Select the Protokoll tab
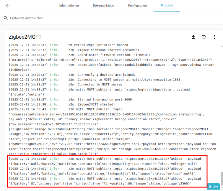 click(x=167, y=6)
